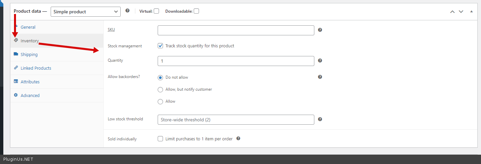Click the help icon beside Quantity field
This screenshot has width=481, height=164.
[x=320, y=61]
